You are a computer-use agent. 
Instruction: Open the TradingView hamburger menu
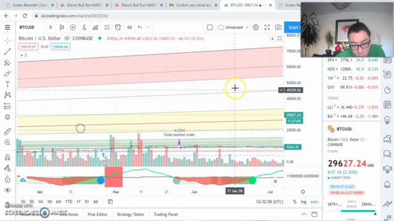(x=7, y=27)
